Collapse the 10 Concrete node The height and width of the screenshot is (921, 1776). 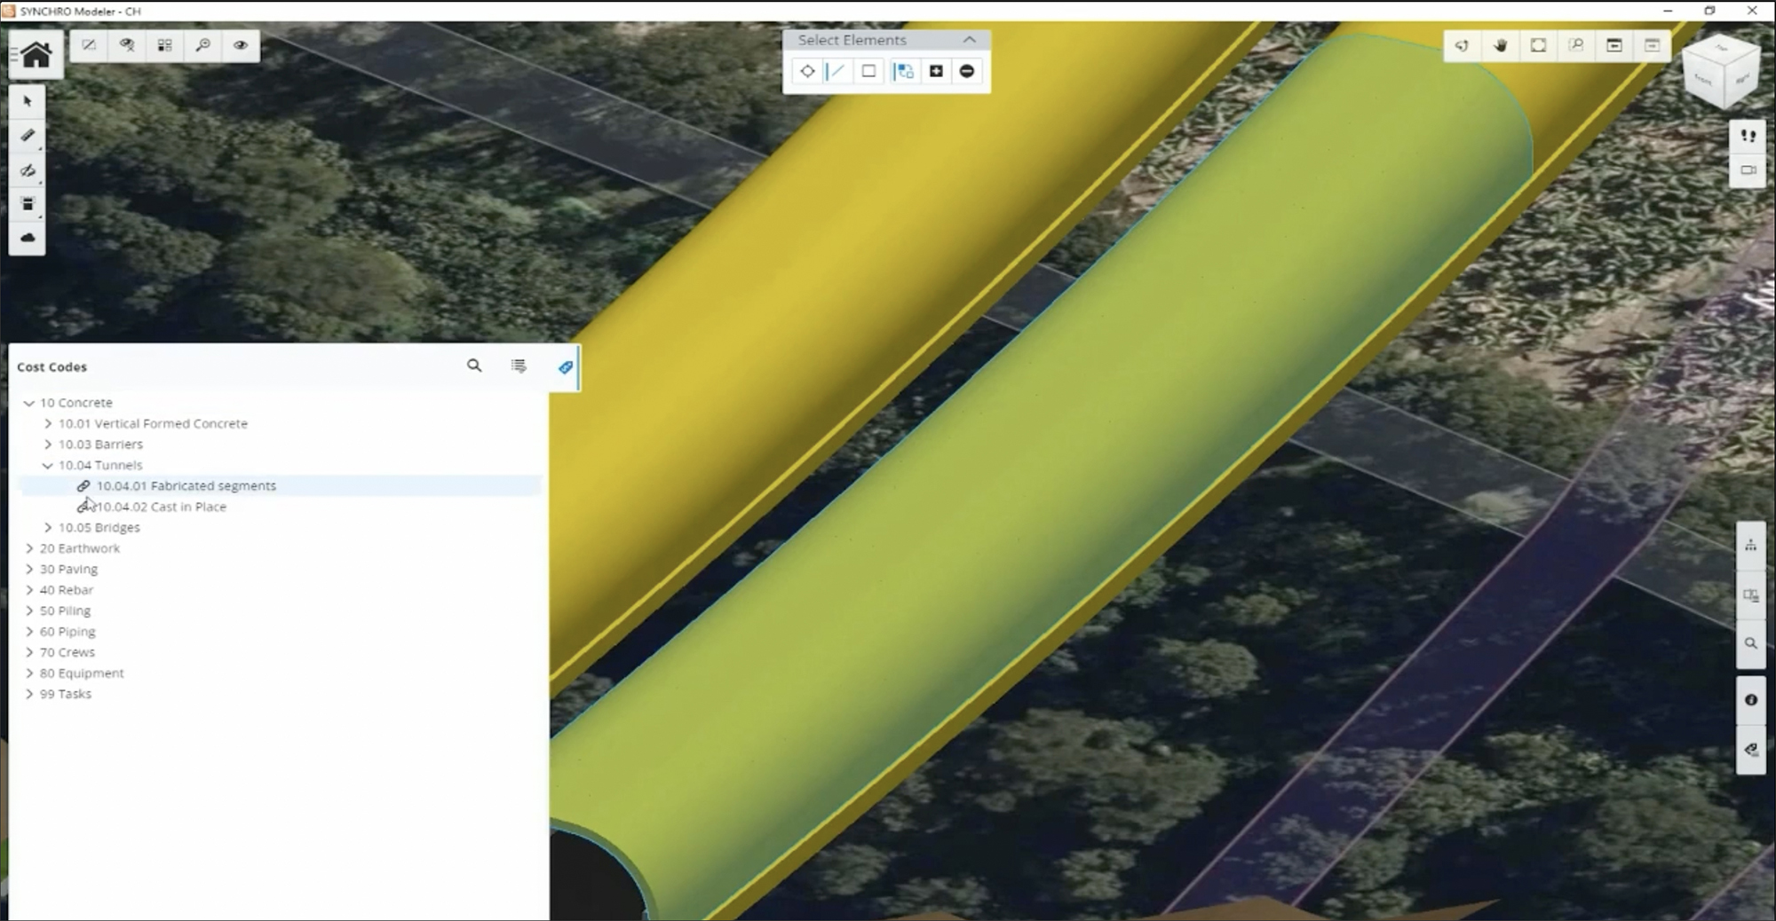pos(29,403)
